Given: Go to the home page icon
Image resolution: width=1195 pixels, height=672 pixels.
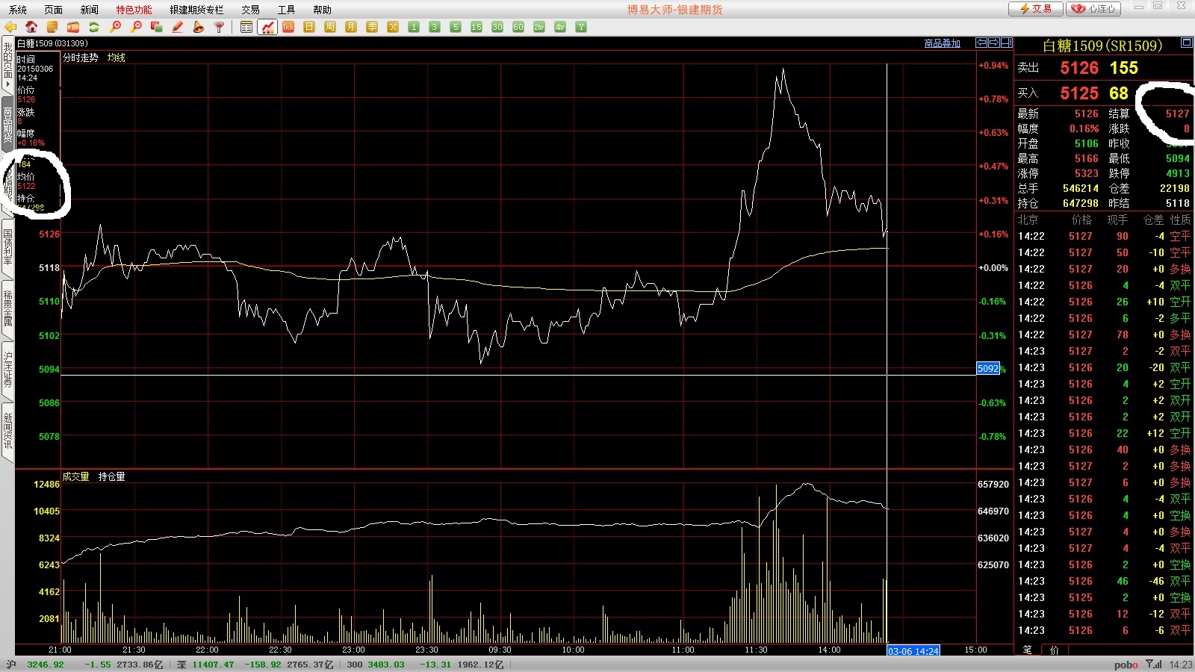Looking at the screenshot, I should 31,27.
